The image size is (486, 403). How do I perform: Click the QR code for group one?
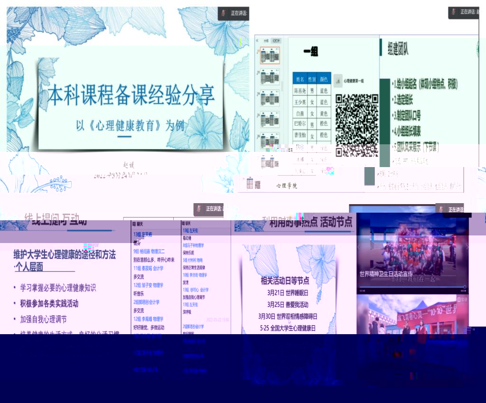click(x=357, y=125)
